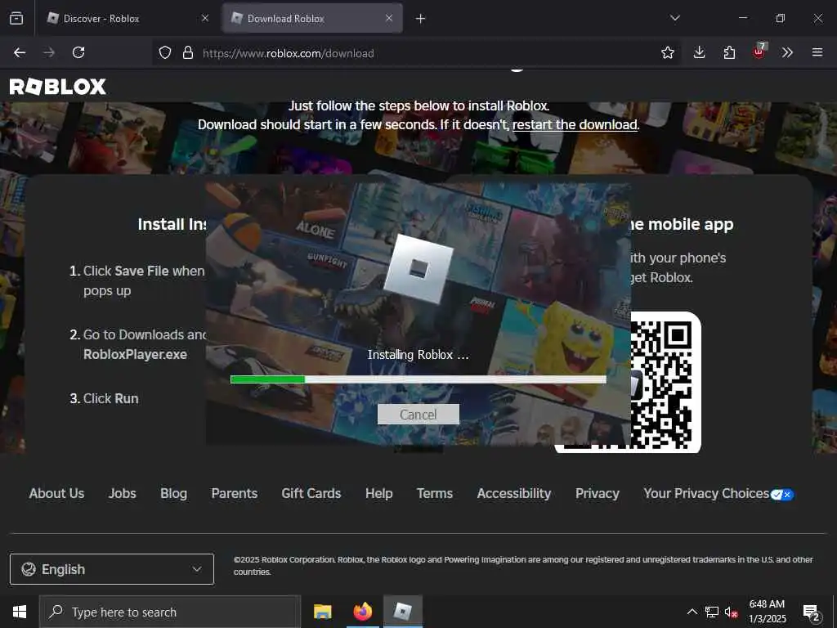The height and width of the screenshot is (628, 837).
Task: Open the list all tabs dropdown arrow
Action: pos(675,18)
